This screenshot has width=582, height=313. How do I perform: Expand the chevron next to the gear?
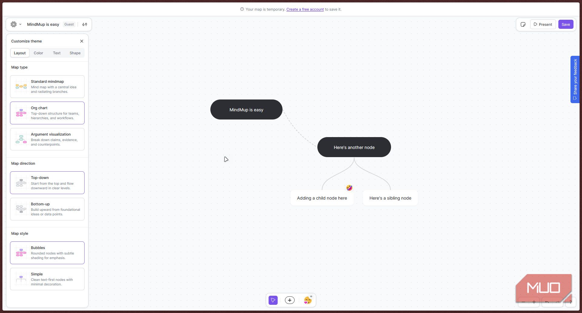pyautogui.click(x=20, y=24)
